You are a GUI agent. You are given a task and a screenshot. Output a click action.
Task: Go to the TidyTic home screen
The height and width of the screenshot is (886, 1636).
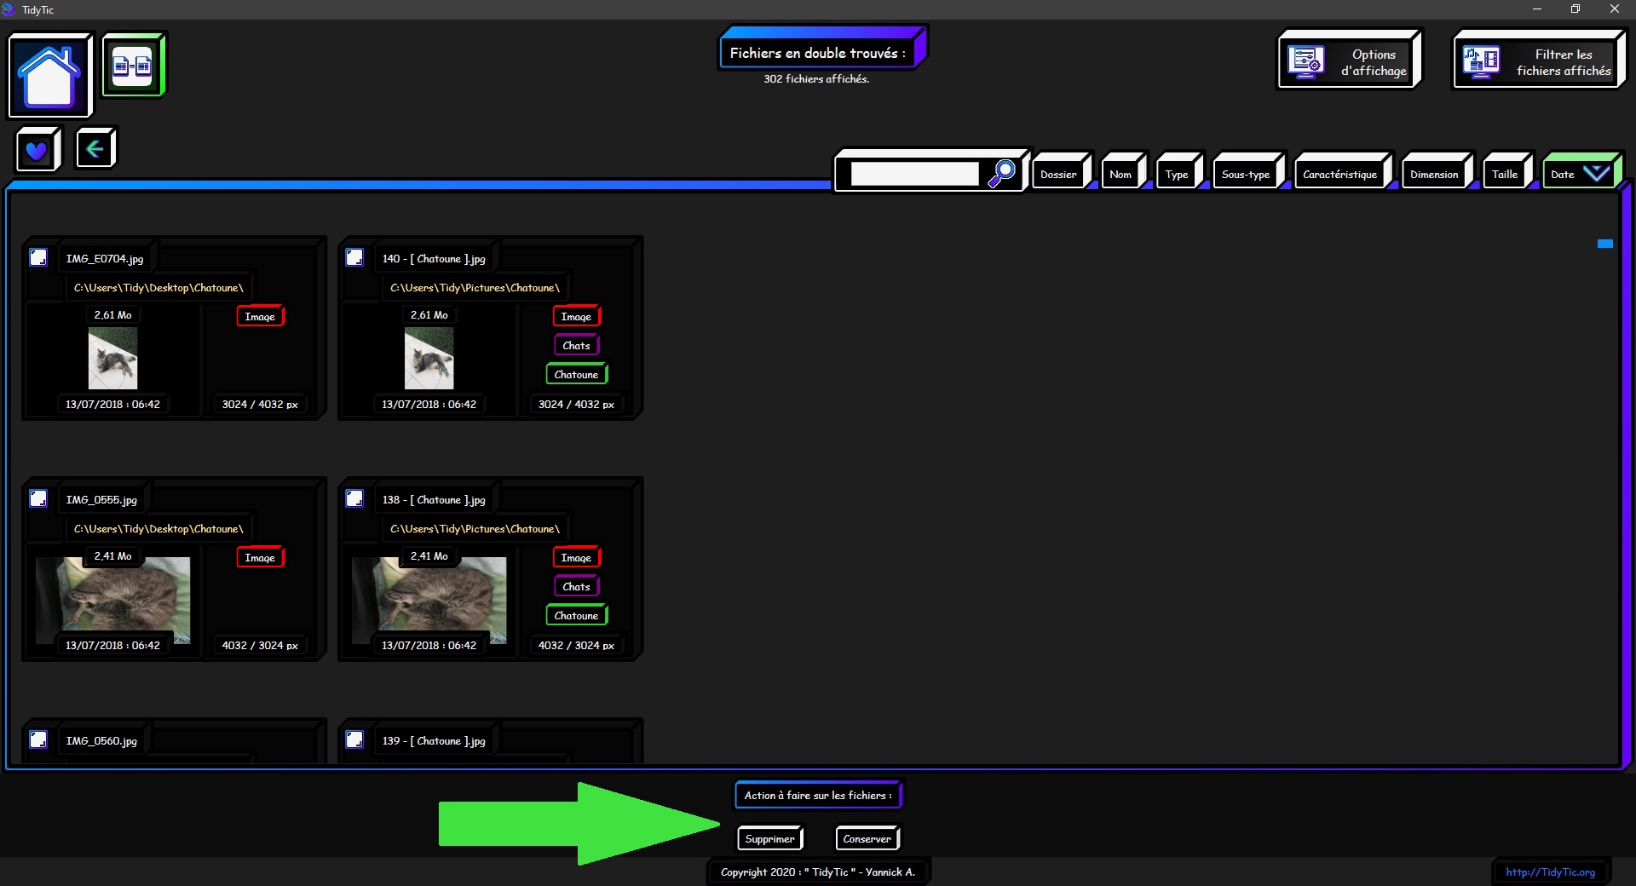(x=49, y=75)
